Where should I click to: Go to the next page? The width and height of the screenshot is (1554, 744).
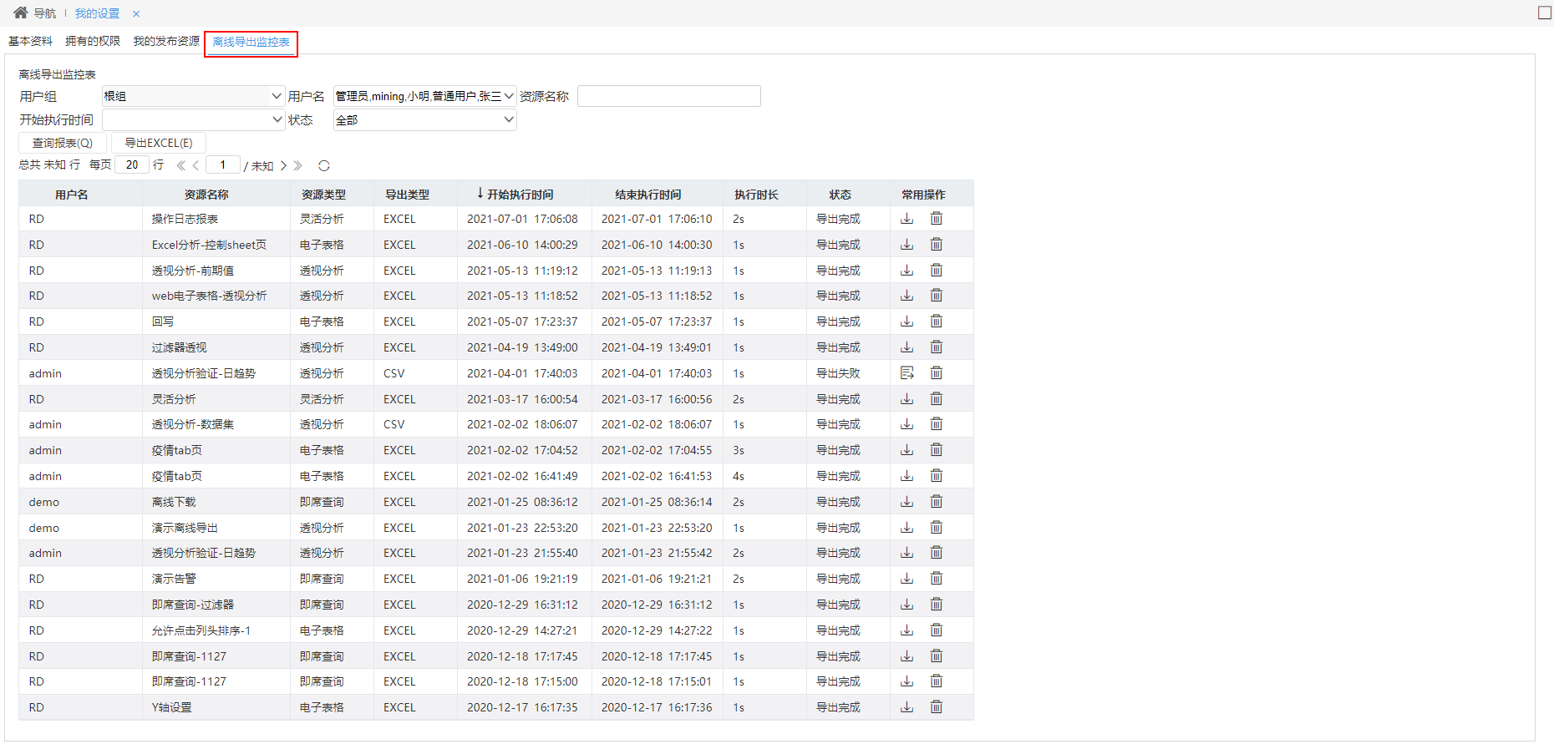pyautogui.click(x=284, y=165)
